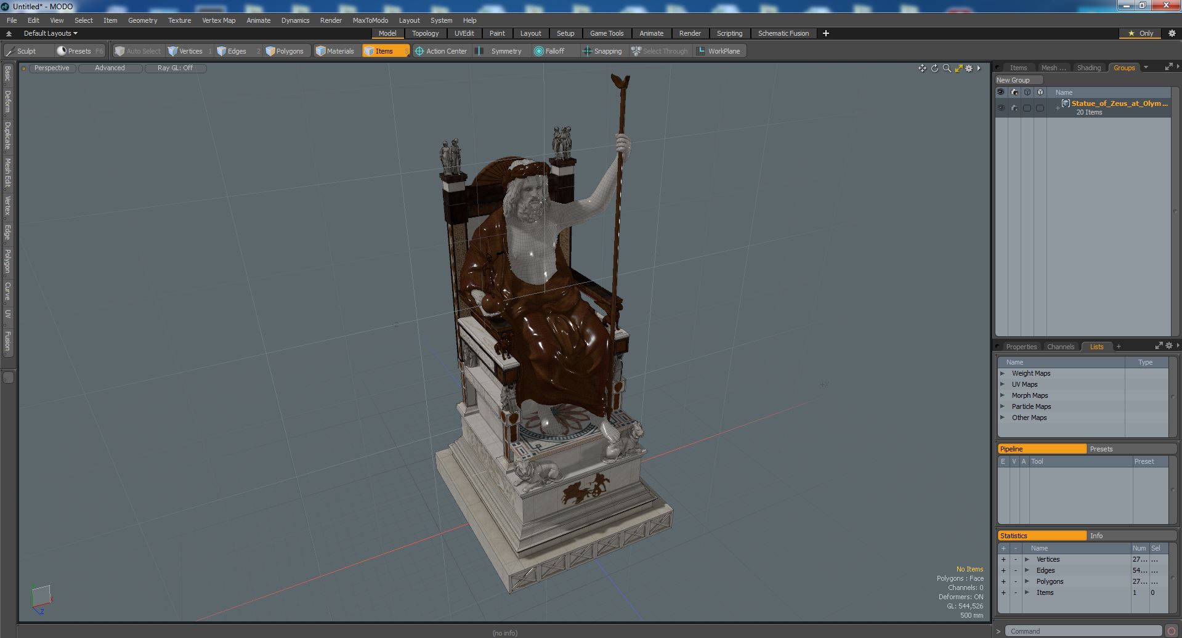Screen dimensions: 1182x638
Task: Toggle the Only star button
Action: (1141, 33)
